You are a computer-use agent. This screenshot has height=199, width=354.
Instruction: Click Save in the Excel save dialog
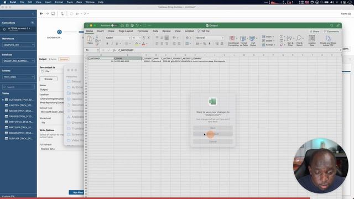[212, 128]
